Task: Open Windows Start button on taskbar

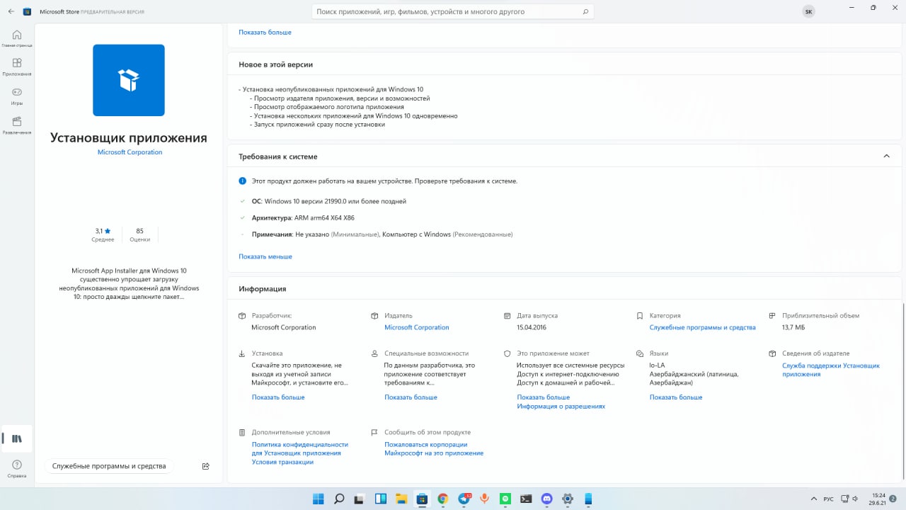Action: coord(319,499)
